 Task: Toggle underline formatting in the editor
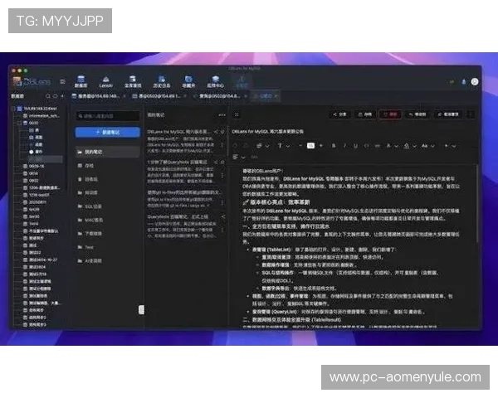(x=355, y=146)
